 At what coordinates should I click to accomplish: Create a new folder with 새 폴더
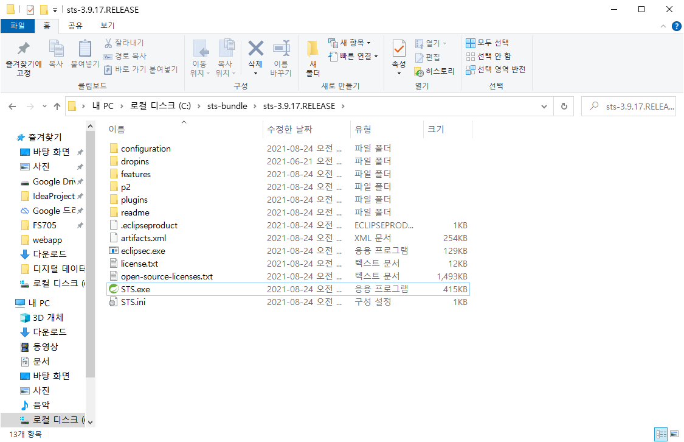point(313,58)
